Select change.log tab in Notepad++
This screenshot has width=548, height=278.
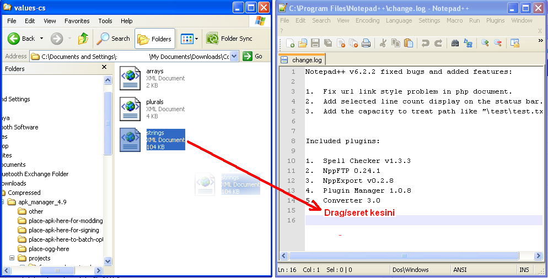pos(302,59)
